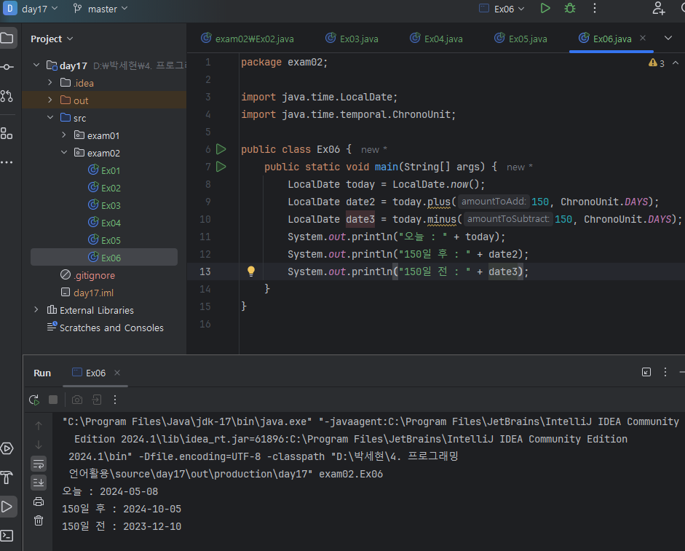Open Run toolbar more options menu
Screen dimensions: 685x551
click(x=115, y=400)
